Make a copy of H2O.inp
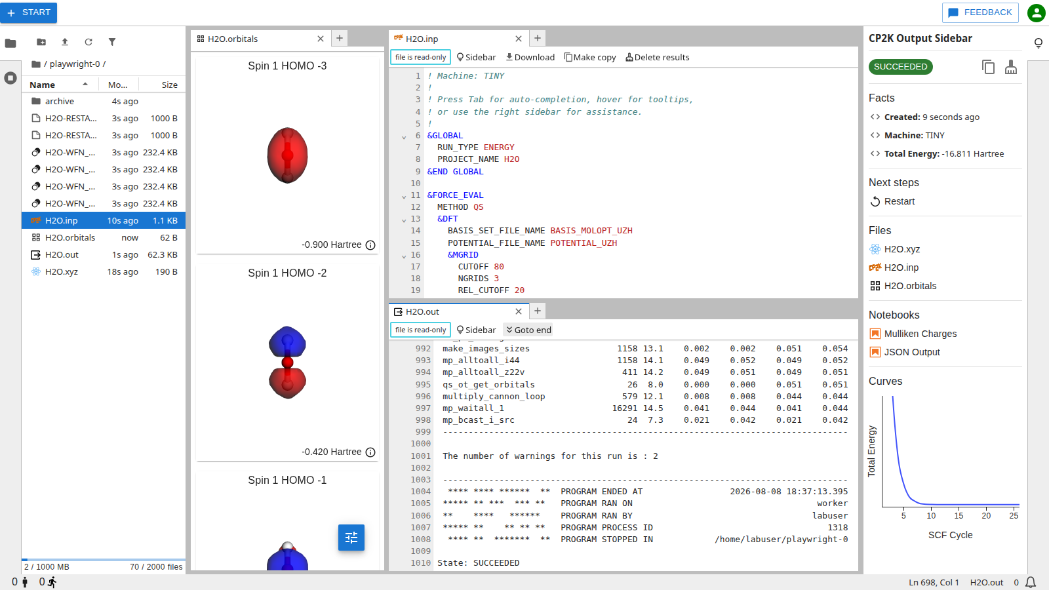 click(590, 57)
